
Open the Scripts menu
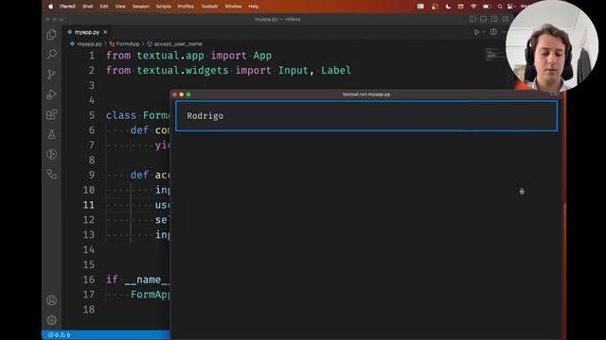164,7
